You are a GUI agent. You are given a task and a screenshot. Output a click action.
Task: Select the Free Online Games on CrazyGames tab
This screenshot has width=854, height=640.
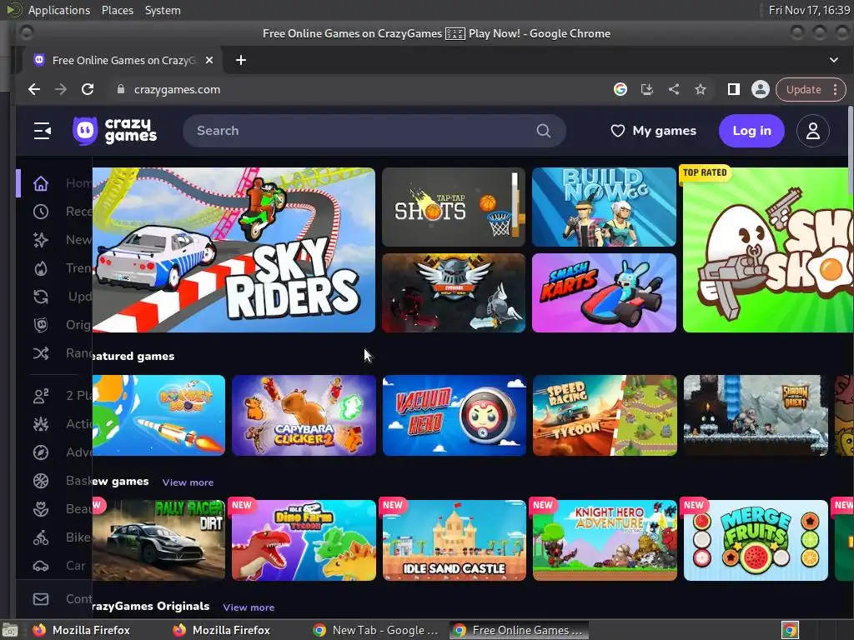tap(123, 60)
